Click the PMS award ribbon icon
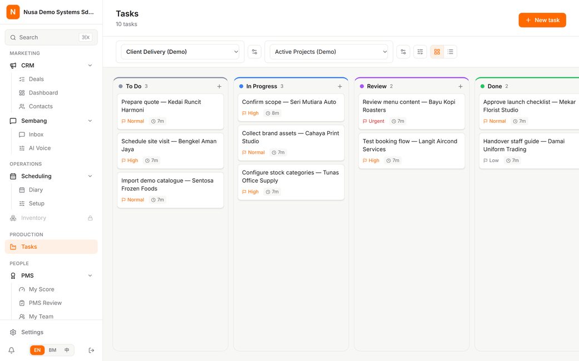The image size is (579, 361). [x=13, y=275]
